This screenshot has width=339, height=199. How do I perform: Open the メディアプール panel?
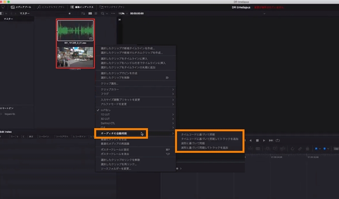point(21,7)
